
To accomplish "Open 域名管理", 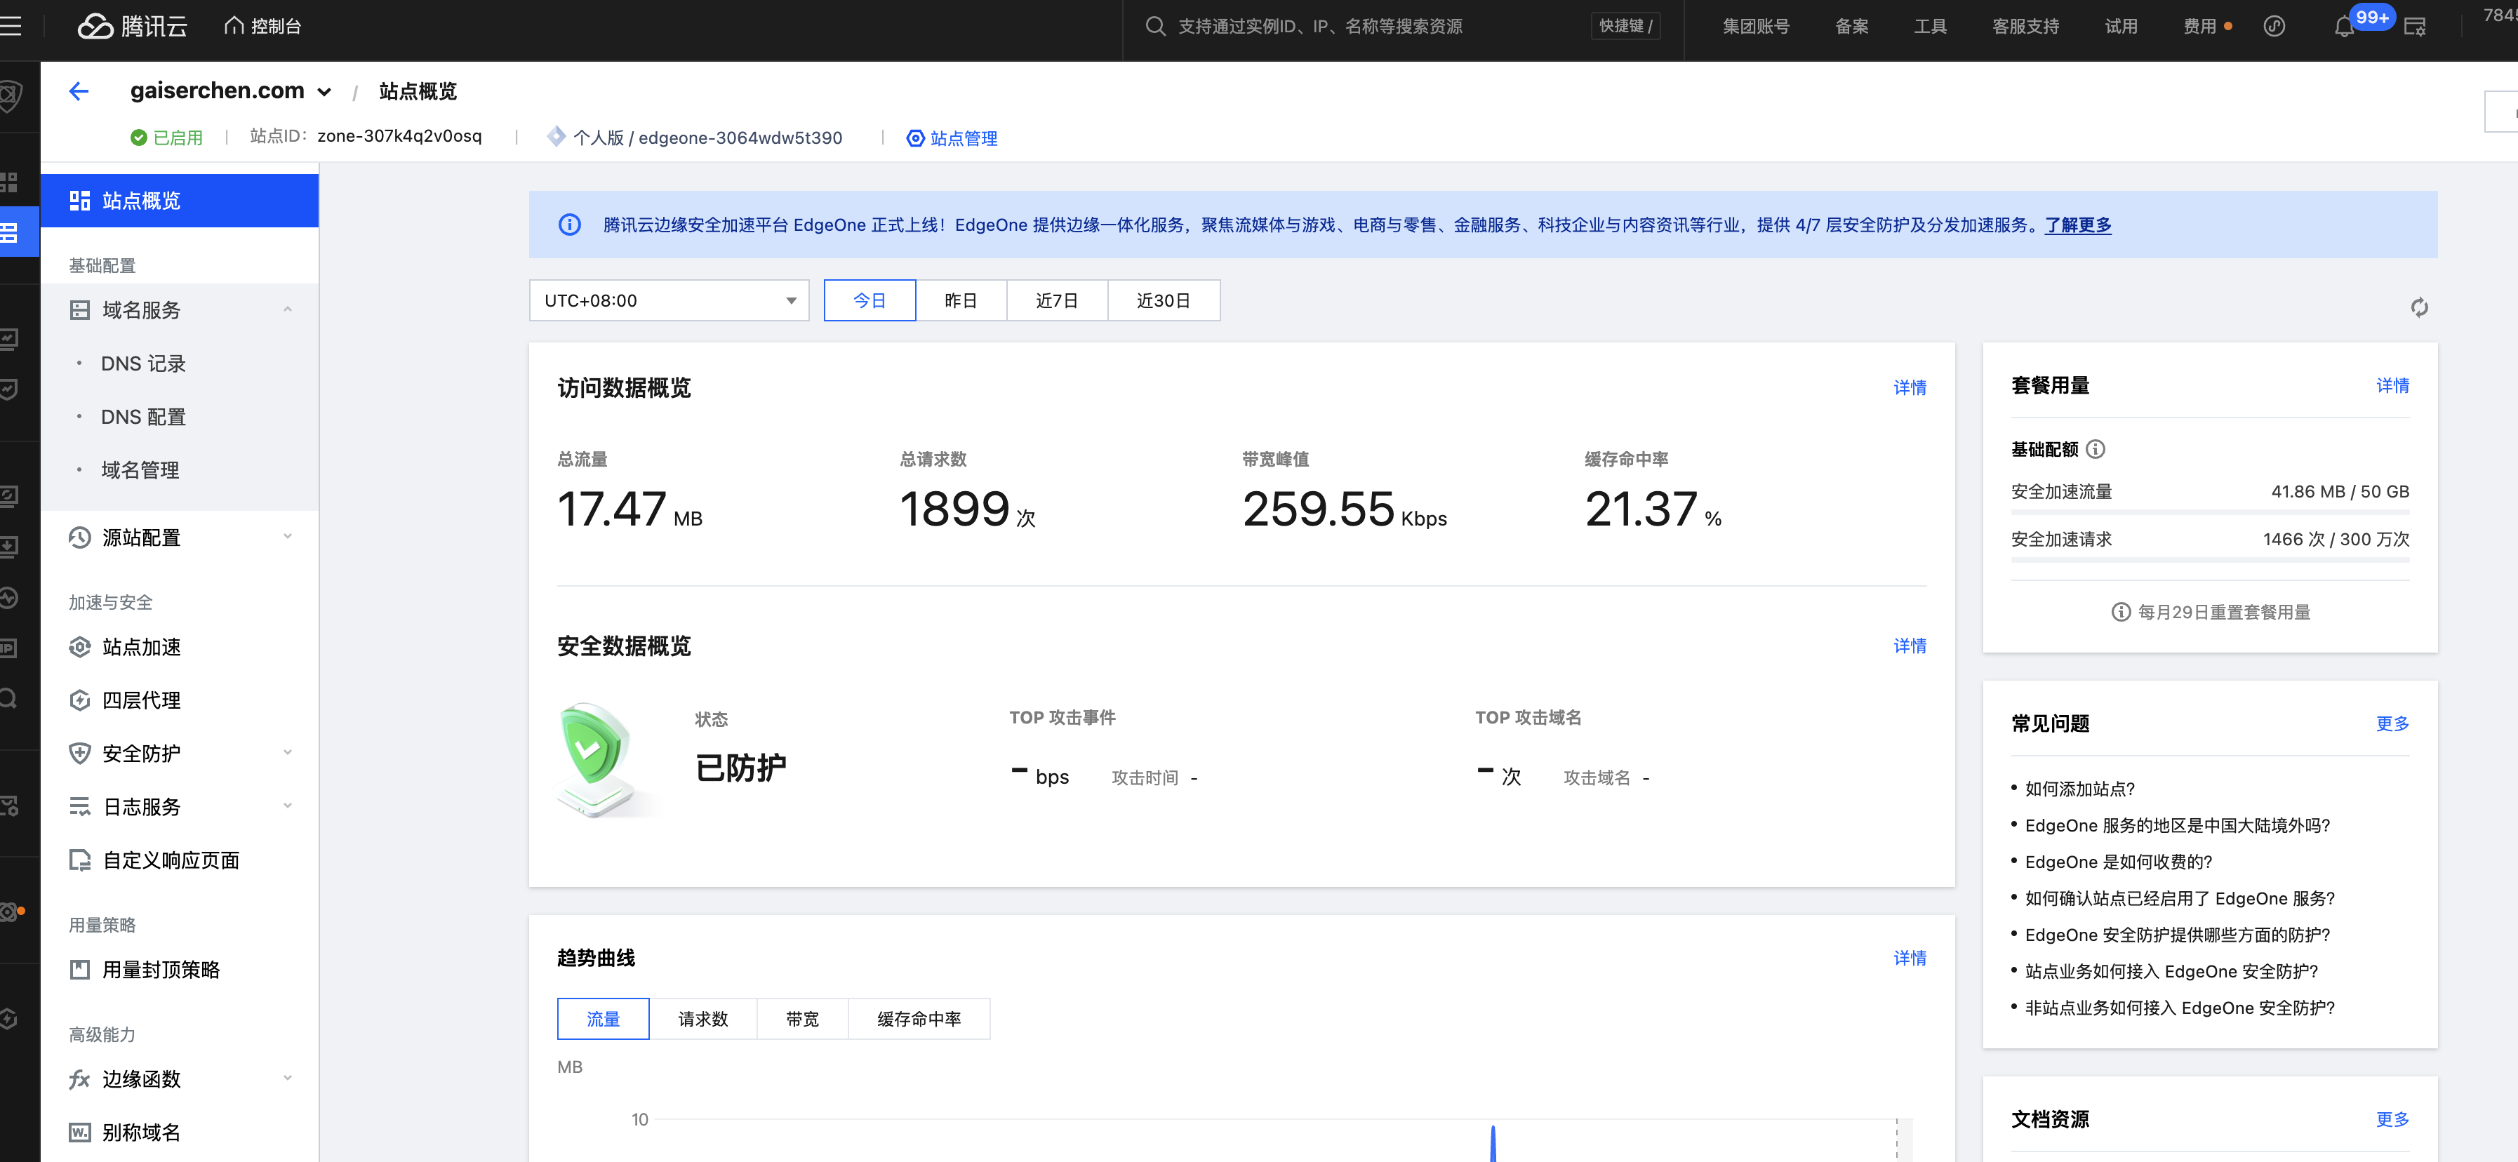I will (140, 470).
